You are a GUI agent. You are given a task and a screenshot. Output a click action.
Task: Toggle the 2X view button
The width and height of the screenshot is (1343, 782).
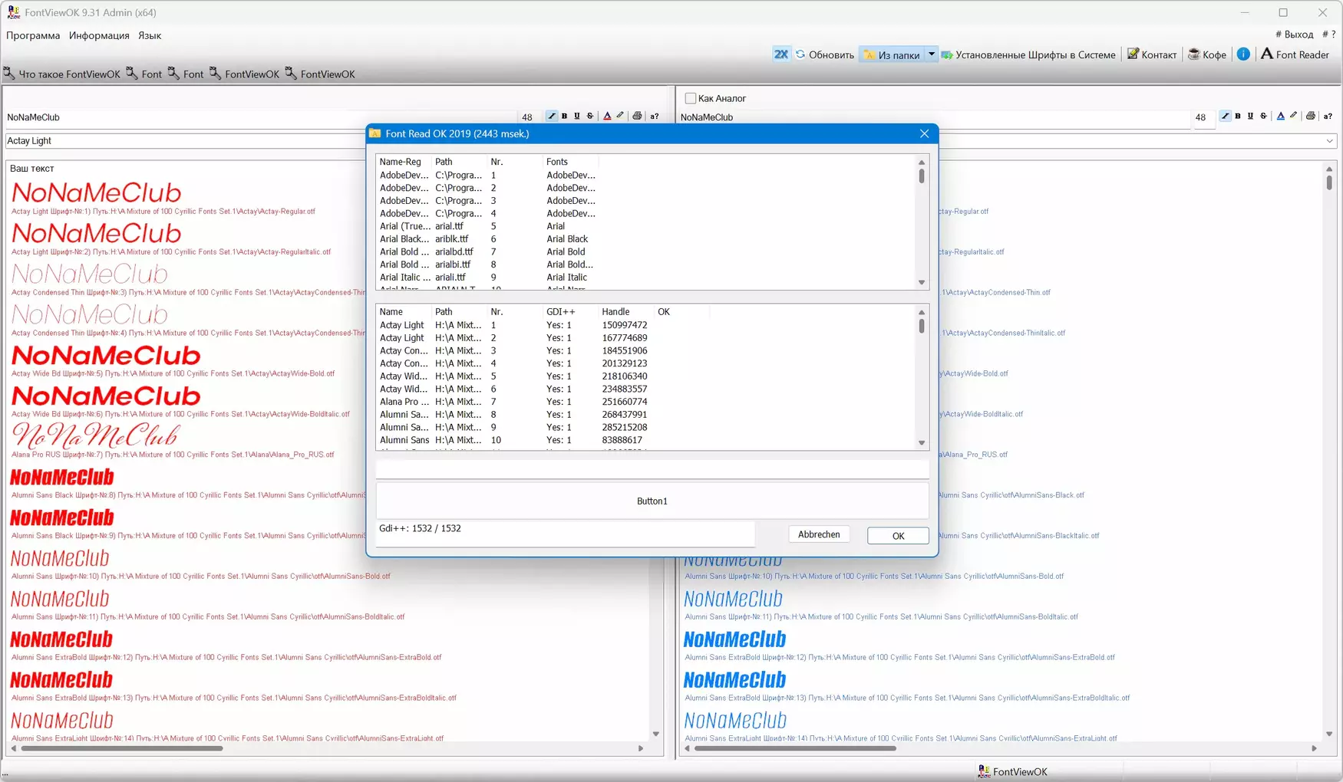[780, 54]
